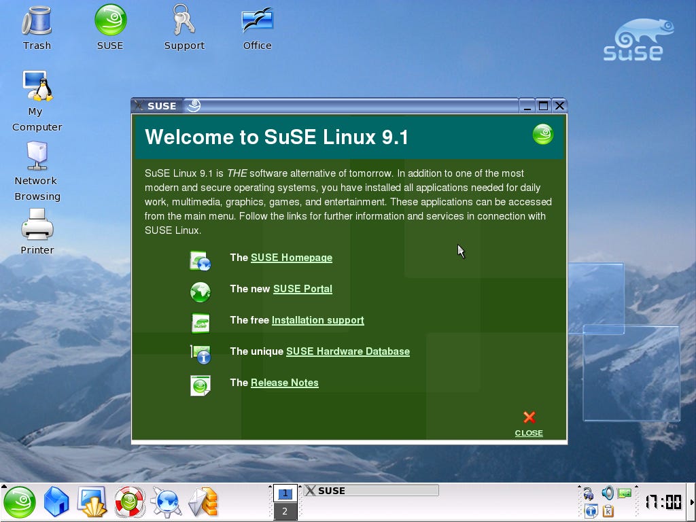The height and width of the screenshot is (522, 696).
Task: Click the SUSE taskbar entry
Action: pyautogui.click(x=371, y=491)
